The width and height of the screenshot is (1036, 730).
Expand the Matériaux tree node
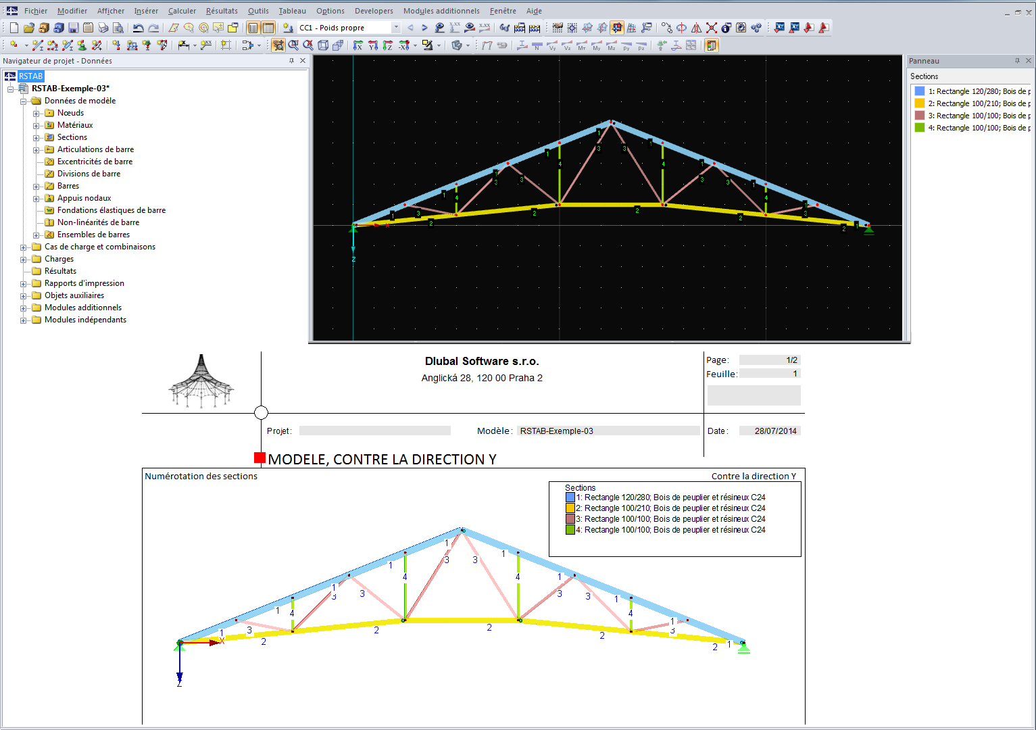click(x=36, y=126)
